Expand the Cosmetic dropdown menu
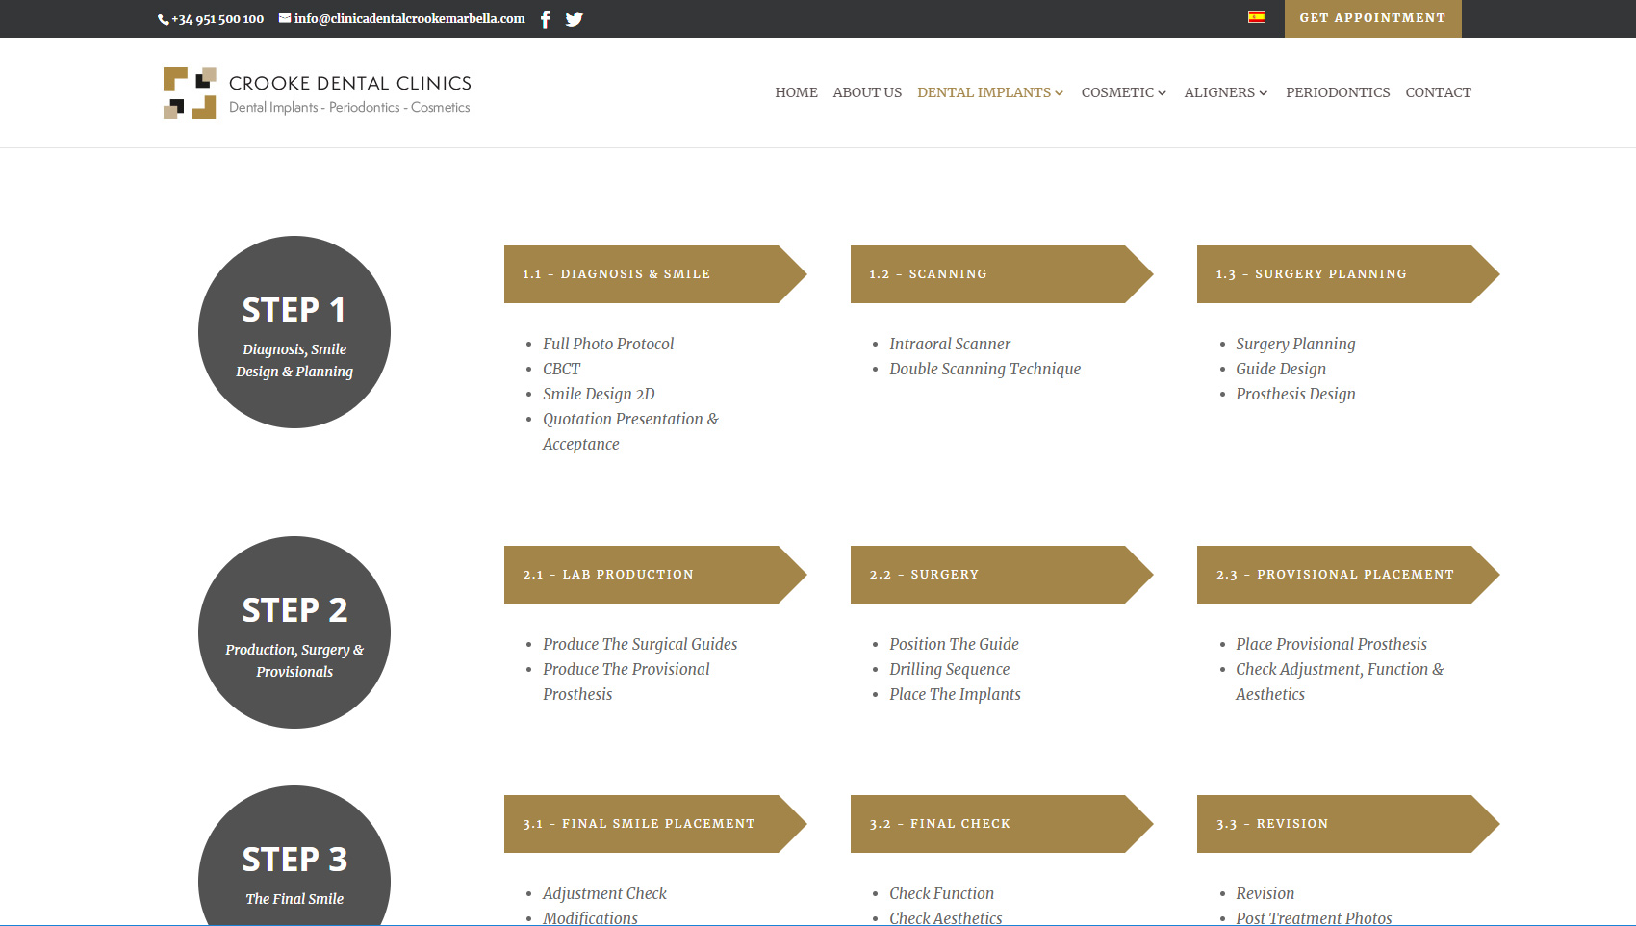Image resolution: width=1636 pixels, height=926 pixels. 1123,92
